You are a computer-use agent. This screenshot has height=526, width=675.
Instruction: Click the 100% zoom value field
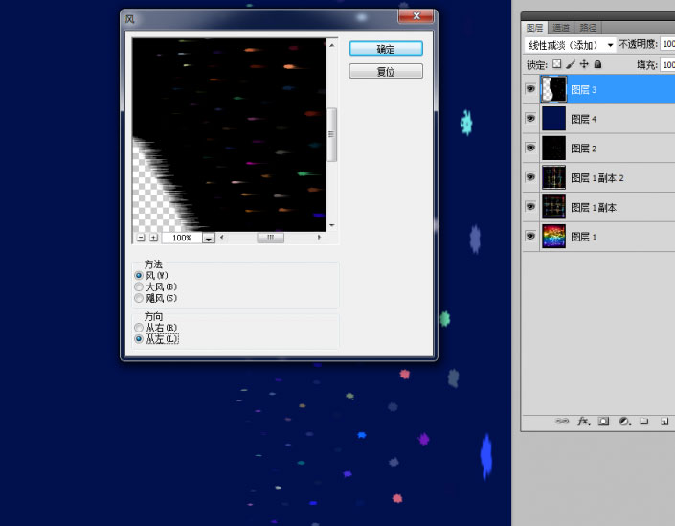pos(182,238)
